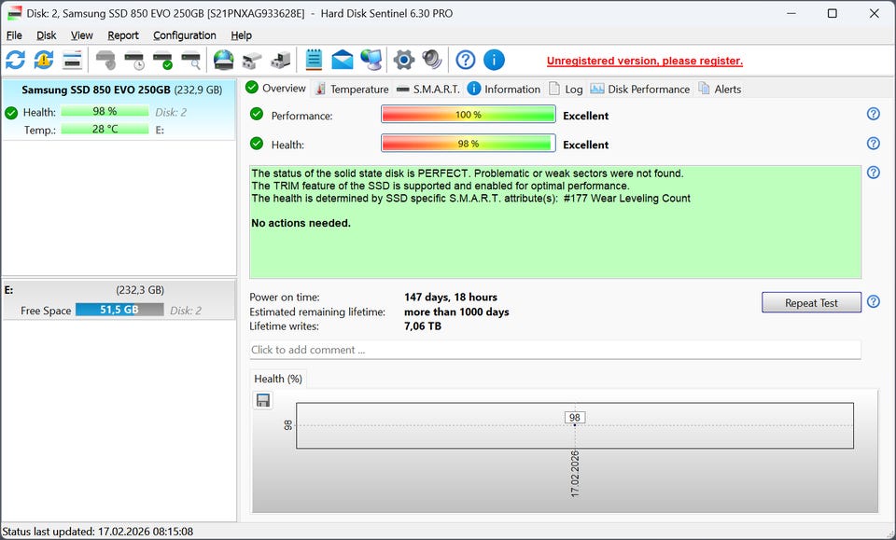Click the speaker sound icon in toolbar
The width and height of the screenshot is (896, 540).
click(431, 61)
